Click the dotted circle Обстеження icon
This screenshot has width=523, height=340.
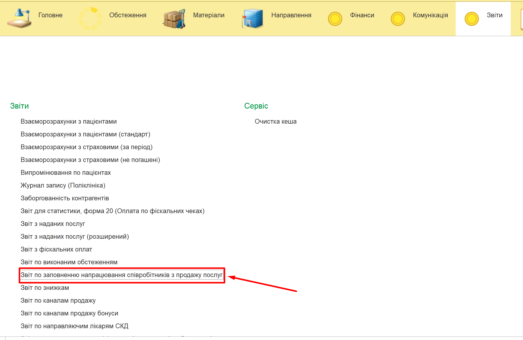click(90, 18)
